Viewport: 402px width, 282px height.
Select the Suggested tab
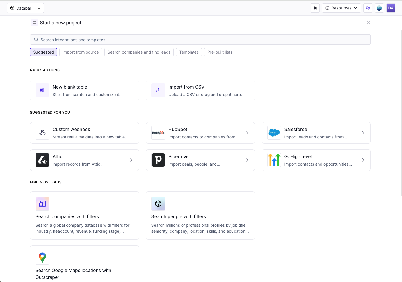tap(44, 52)
